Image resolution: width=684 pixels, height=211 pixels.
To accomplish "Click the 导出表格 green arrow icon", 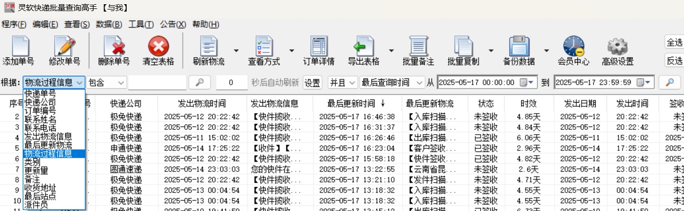I will click(363, 46).
